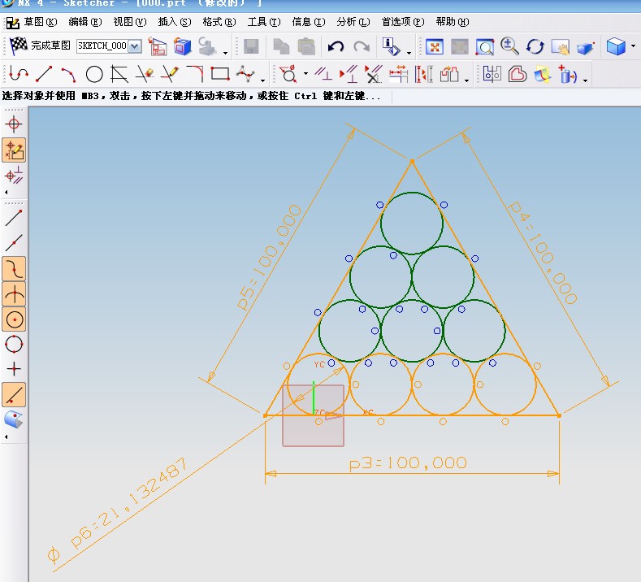Screen dimensions: 641x582
Task: Click the Zoom window magnifier icon
Action: pos(485,47)
